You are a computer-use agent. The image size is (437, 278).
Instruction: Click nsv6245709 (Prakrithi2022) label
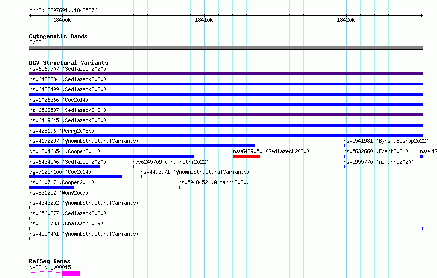(170, 162)
